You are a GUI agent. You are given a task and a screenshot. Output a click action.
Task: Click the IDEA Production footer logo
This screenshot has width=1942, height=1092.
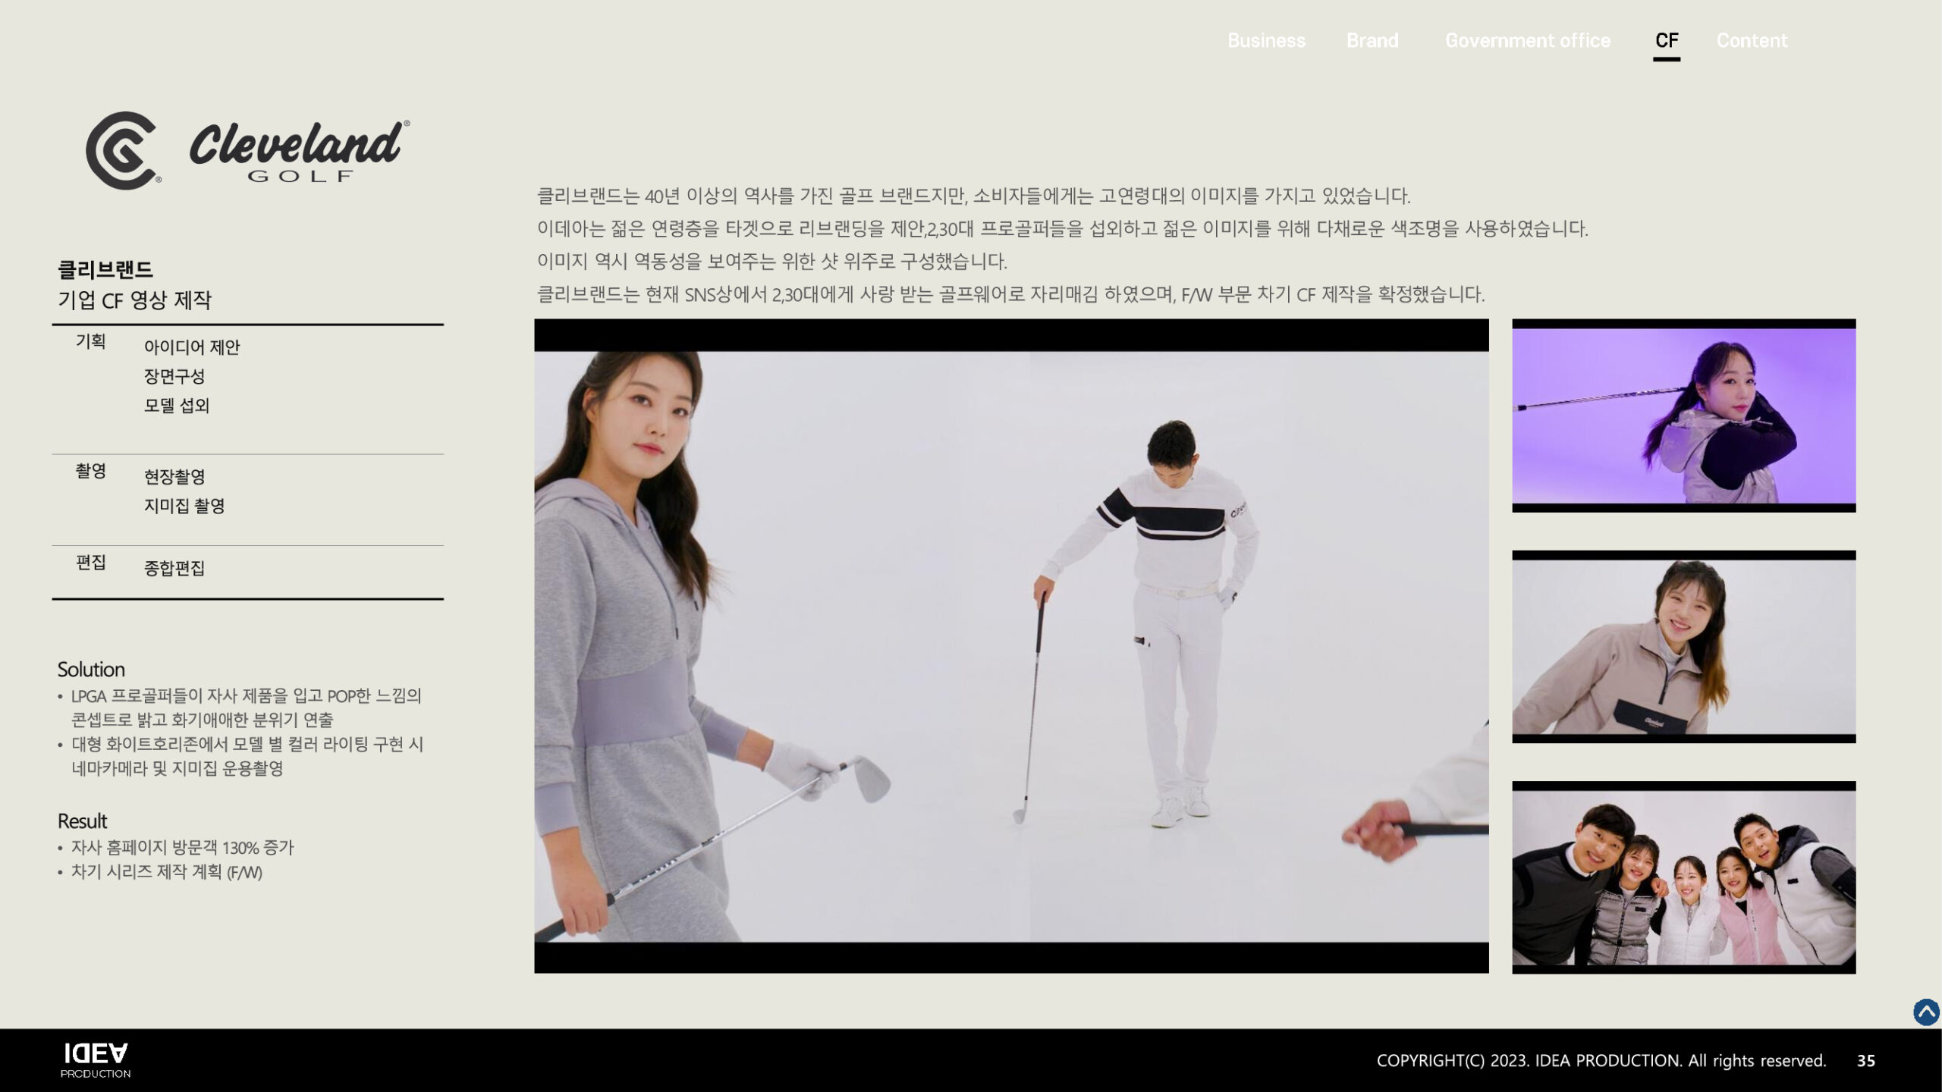96,1060
